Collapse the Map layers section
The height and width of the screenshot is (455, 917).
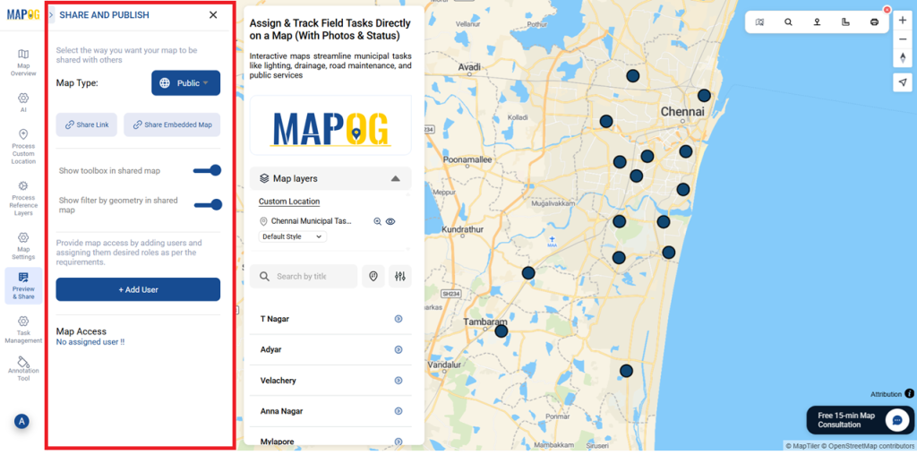point(395,178)
